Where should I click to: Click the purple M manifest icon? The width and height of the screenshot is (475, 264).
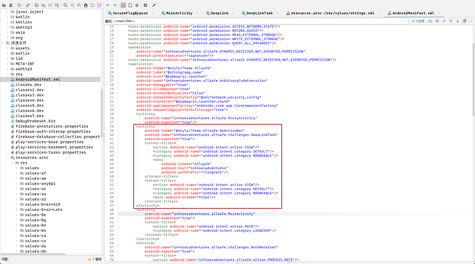pos(99,5)
